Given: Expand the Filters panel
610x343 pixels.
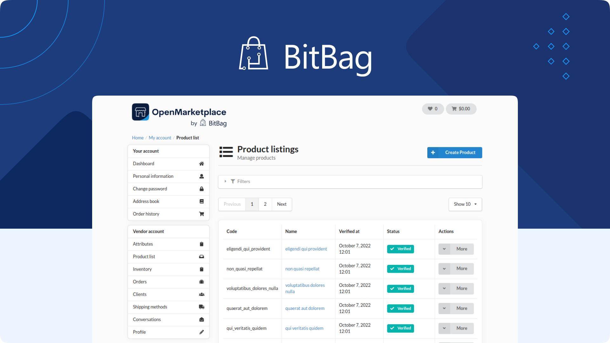Looking at the screenshot, I should pyautogui.click(x=243, y=181).
